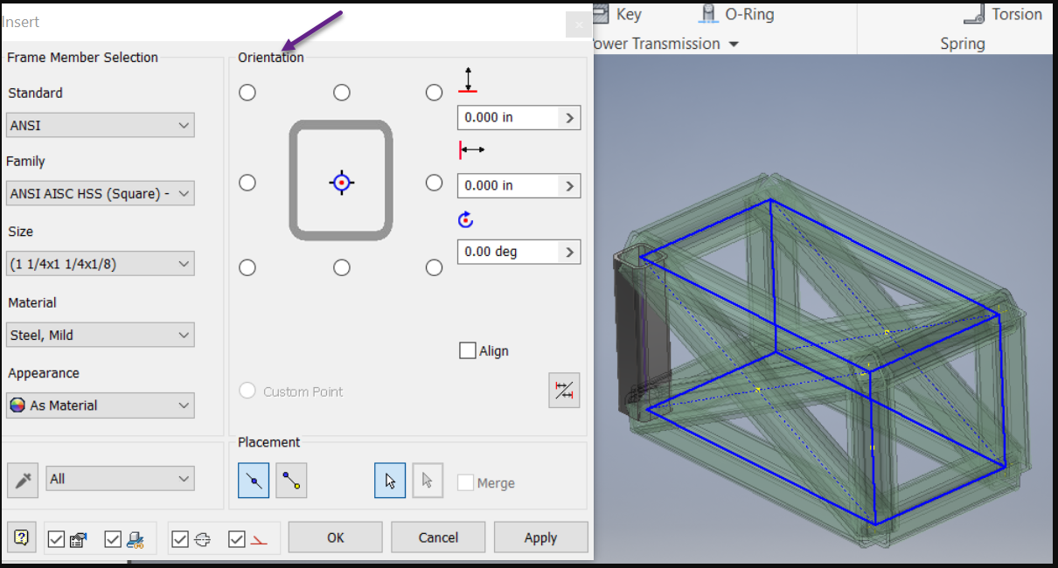Open the Standard dropdown showing ANSI
The width and height of the screenshot is (1058, 568).
coord(99,125)
